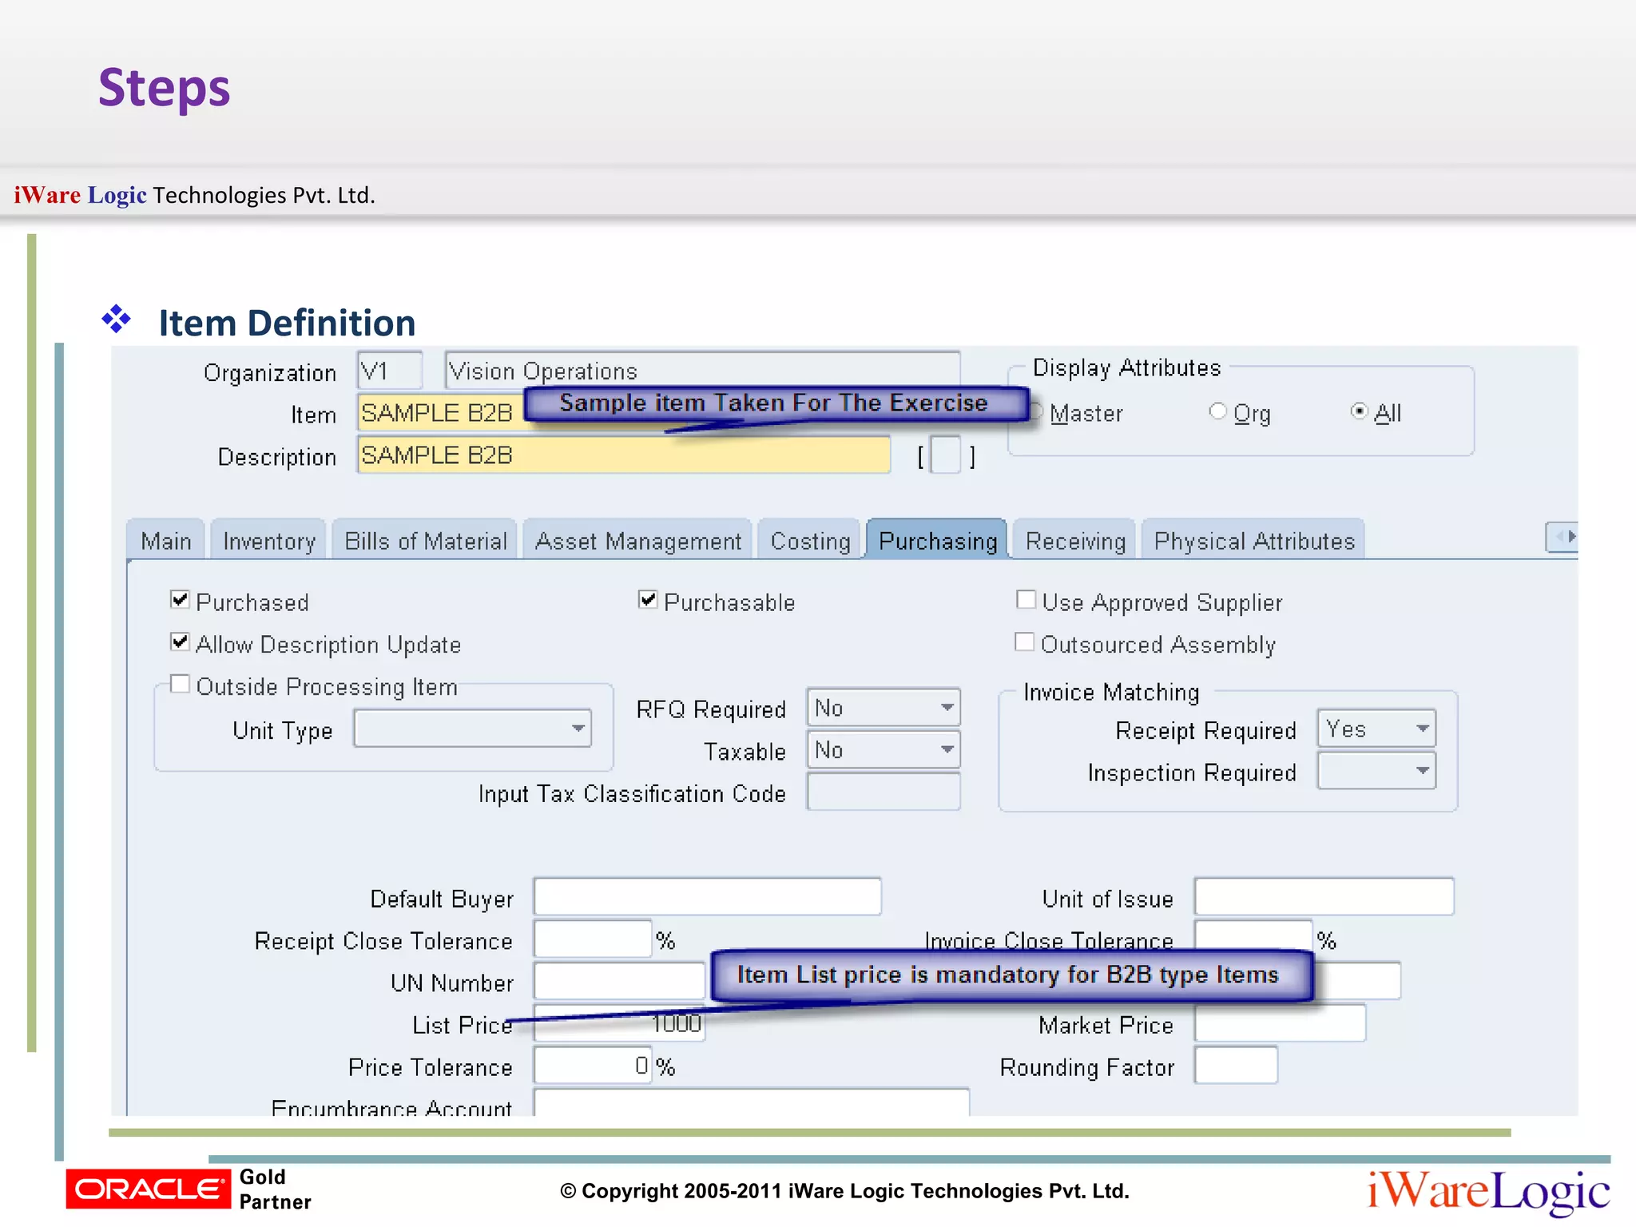Image resolution: width=1636 pixels, height=1227 pixels.
Task: Click the Input Tax Classification Code field
Action: 884,792
